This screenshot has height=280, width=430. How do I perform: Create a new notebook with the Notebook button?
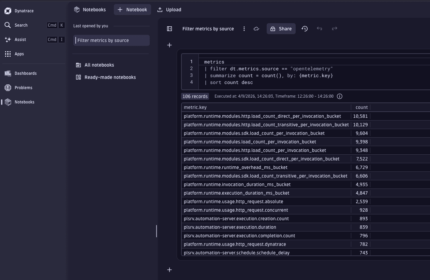(132, 9)
